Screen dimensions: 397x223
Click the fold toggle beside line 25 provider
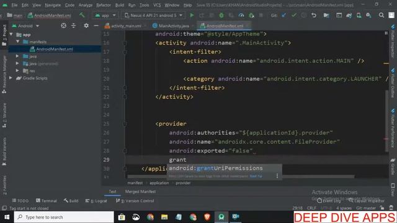point(125,124)
